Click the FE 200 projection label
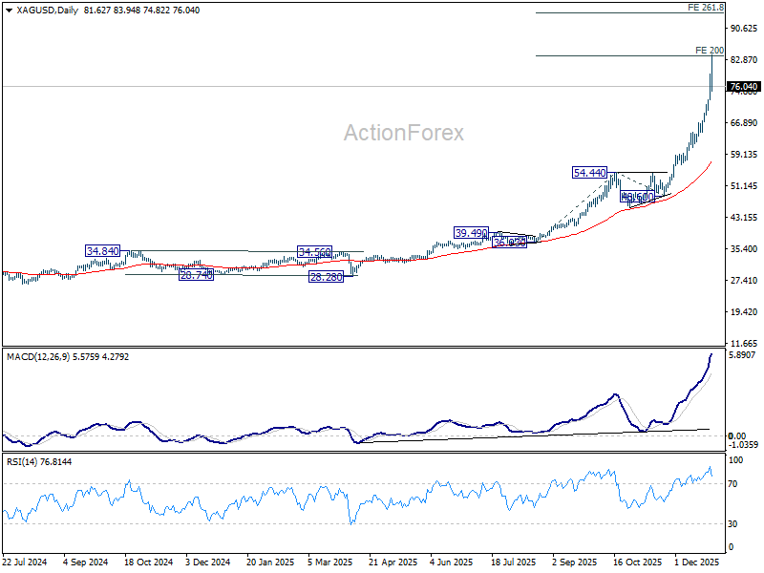This screenshot has height=573, width=764. pos(710,50)
